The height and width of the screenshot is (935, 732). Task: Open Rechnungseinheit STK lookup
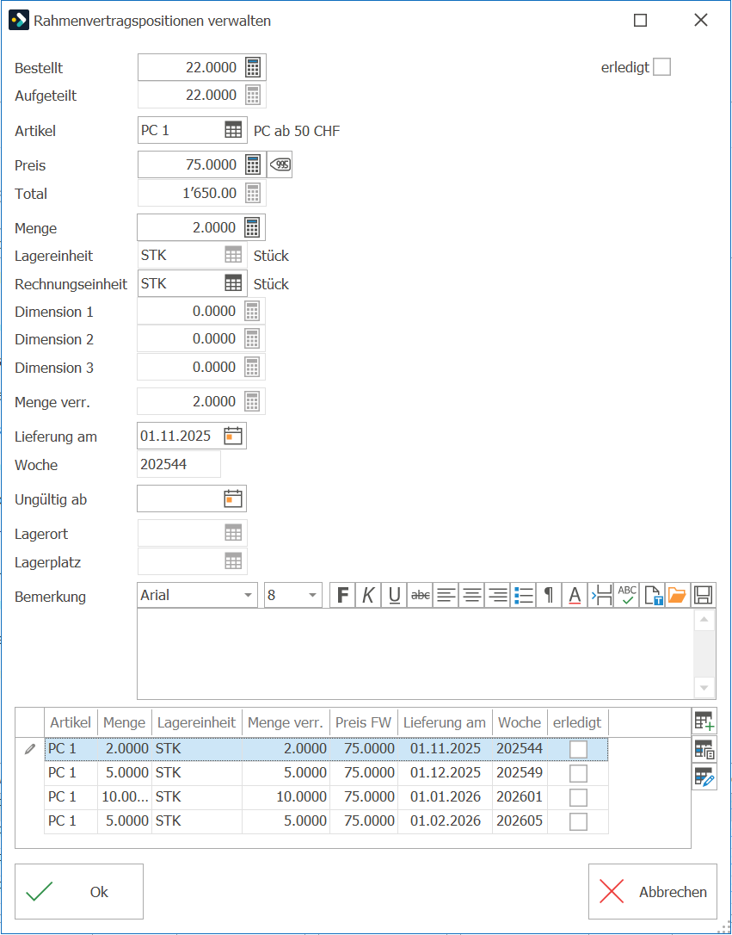(x=233, y=283)
